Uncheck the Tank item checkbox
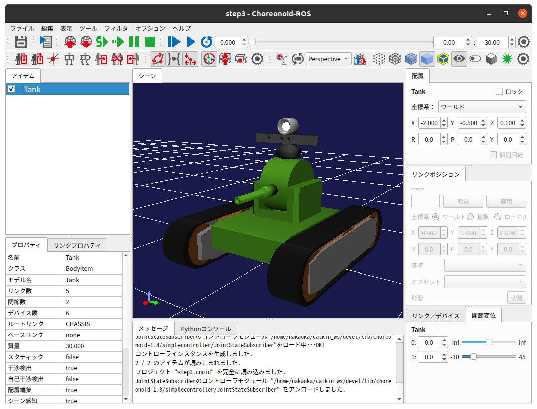 coord(12,89)
